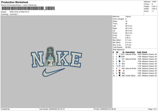Click the teal swatch in stop 6
This screenshot has height=111, width=158.
point(120,66)
